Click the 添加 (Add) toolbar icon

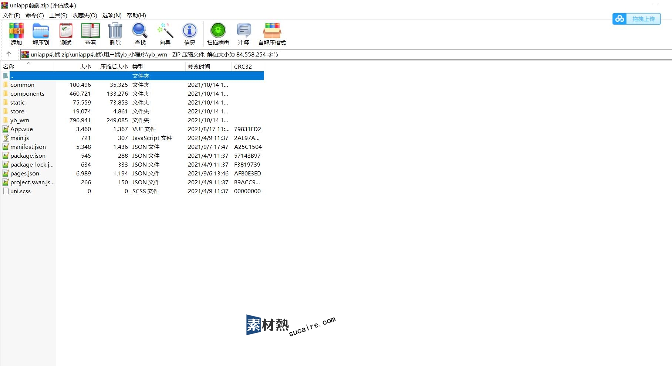(16, 31)
